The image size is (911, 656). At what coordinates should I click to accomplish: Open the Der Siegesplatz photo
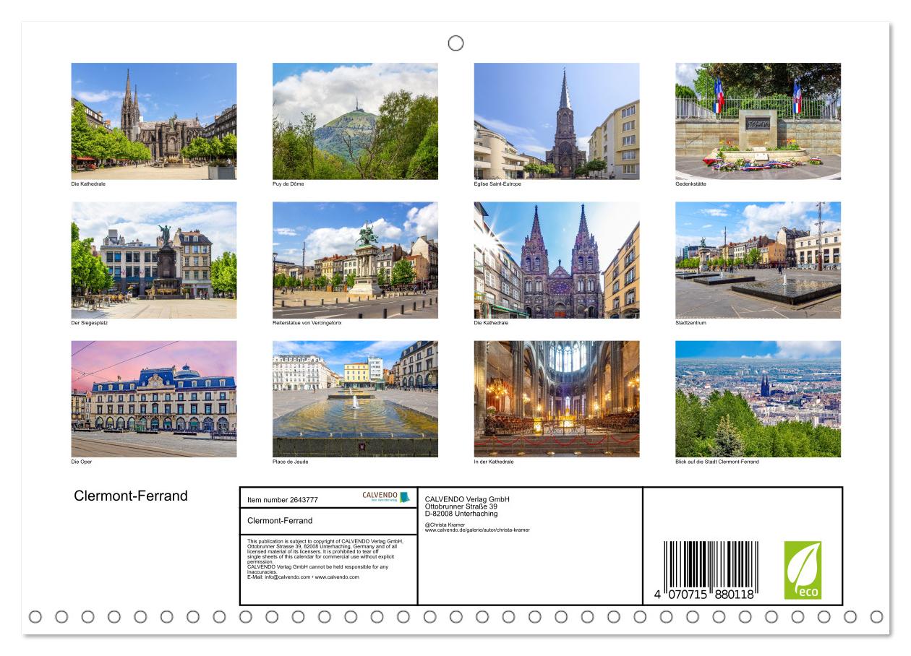point(154,260)
